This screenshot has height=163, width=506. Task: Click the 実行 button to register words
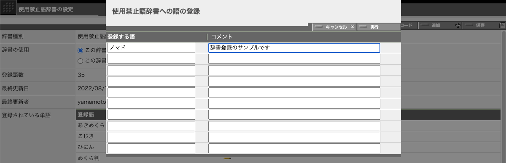378,27
